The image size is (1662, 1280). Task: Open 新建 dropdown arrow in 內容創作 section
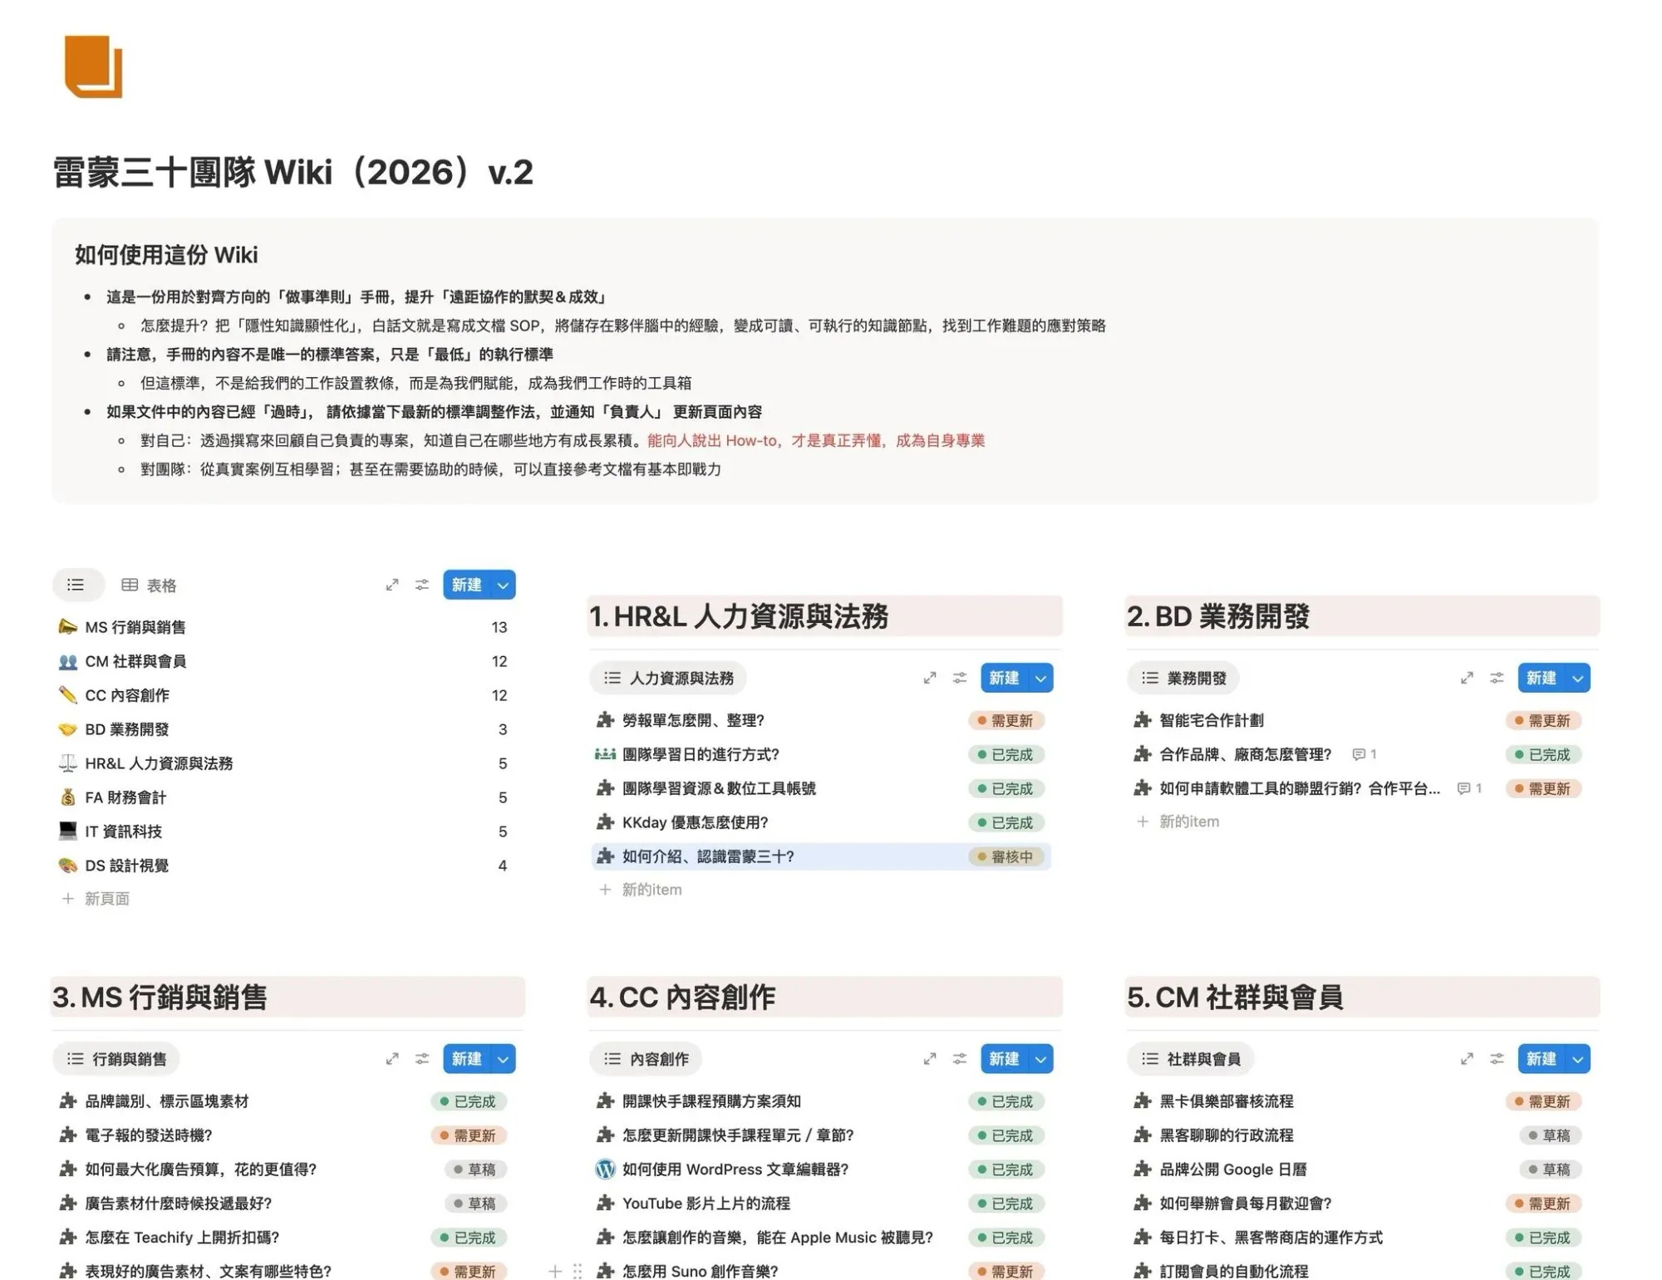(x=1040, y=1059)
